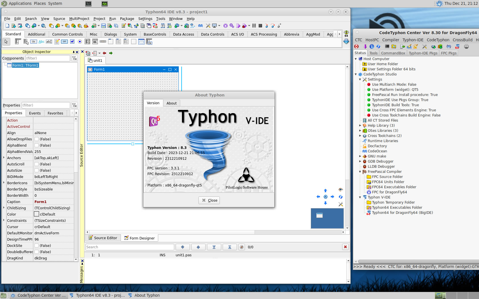Select the TRadioButton component in the palette

(x=80, y=42)
